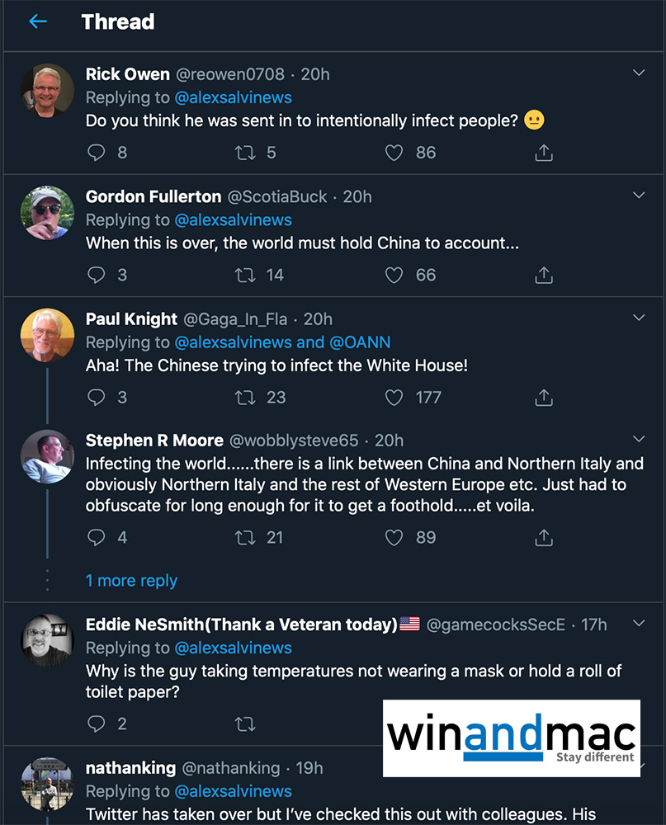Share Stephen R Moore's tweet

(x=544, y=538)
